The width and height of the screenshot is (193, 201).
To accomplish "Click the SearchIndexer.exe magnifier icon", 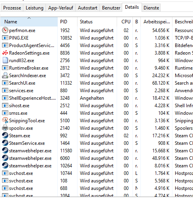I will click(5, 75).
